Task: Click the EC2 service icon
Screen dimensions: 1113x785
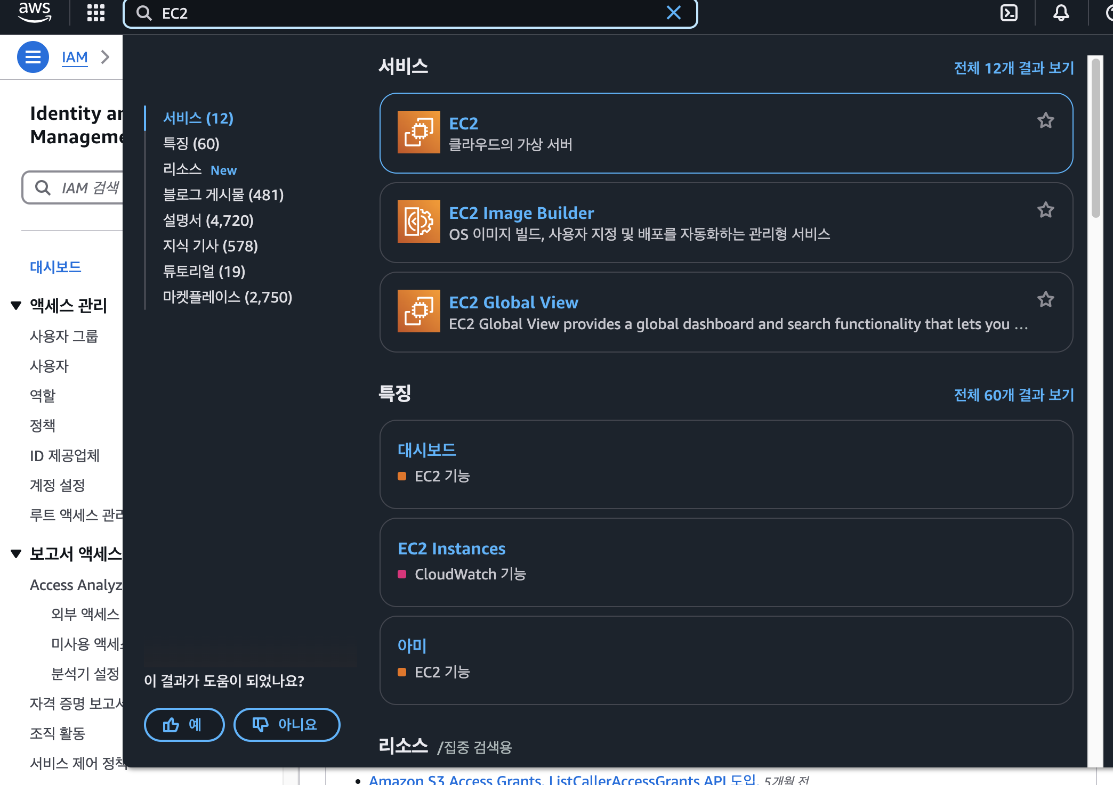Action: pos(419,132)
